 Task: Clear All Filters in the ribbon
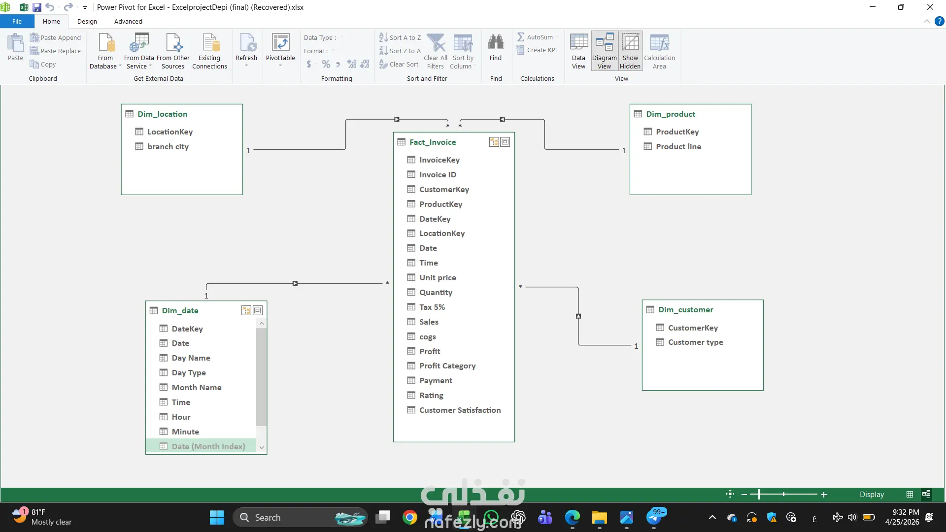click(x=437, y=51)
